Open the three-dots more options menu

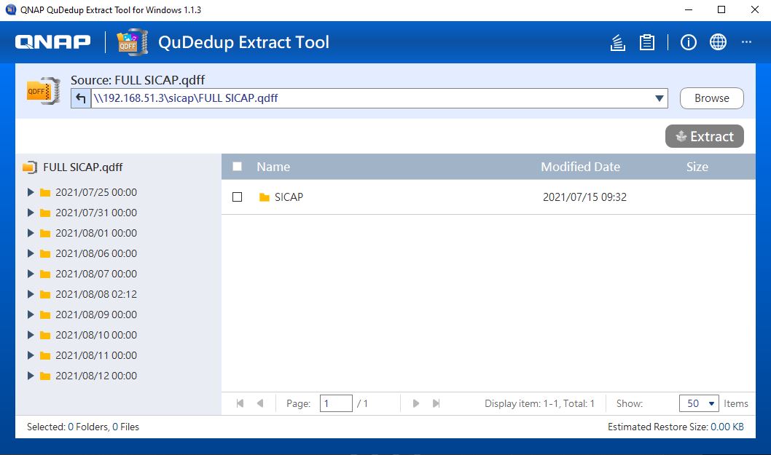746,43
